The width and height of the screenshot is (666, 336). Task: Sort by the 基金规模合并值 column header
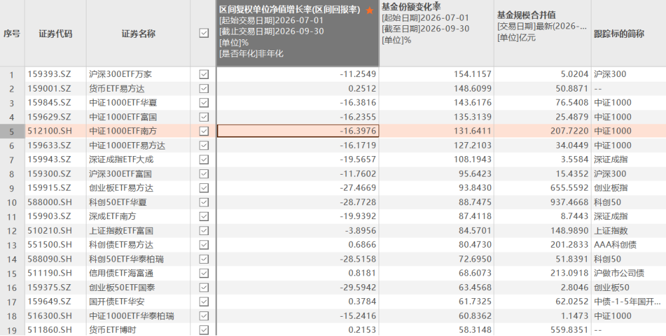542,33
